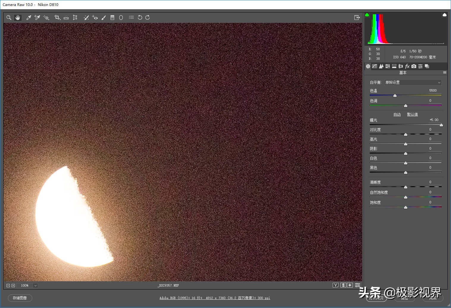Screen dimensions: 451x308
Task: Click the 色温 temperature value field 5500
Action: coord(433,91)
